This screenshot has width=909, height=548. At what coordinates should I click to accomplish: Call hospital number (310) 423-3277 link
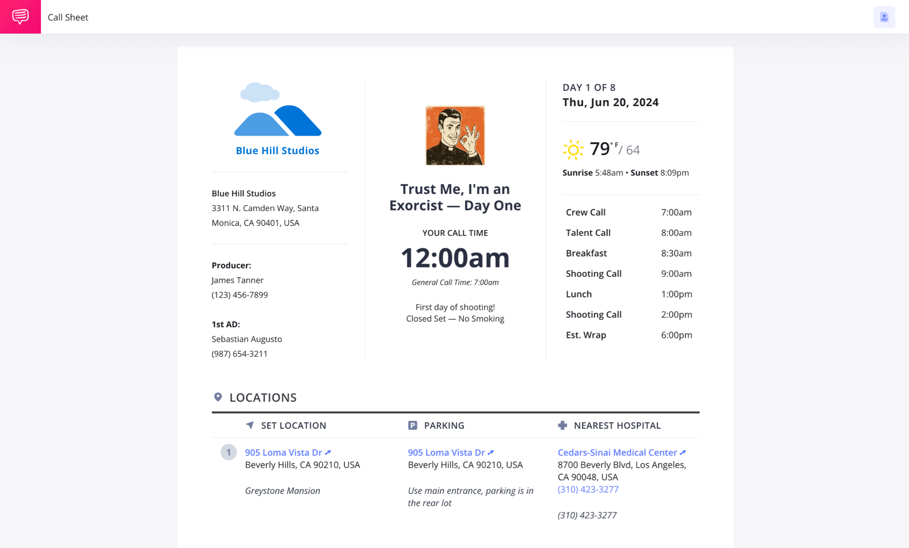pyautogui.click(x=588, y=489)
